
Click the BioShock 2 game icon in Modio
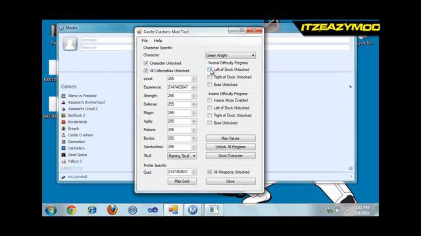click(64, 115)
